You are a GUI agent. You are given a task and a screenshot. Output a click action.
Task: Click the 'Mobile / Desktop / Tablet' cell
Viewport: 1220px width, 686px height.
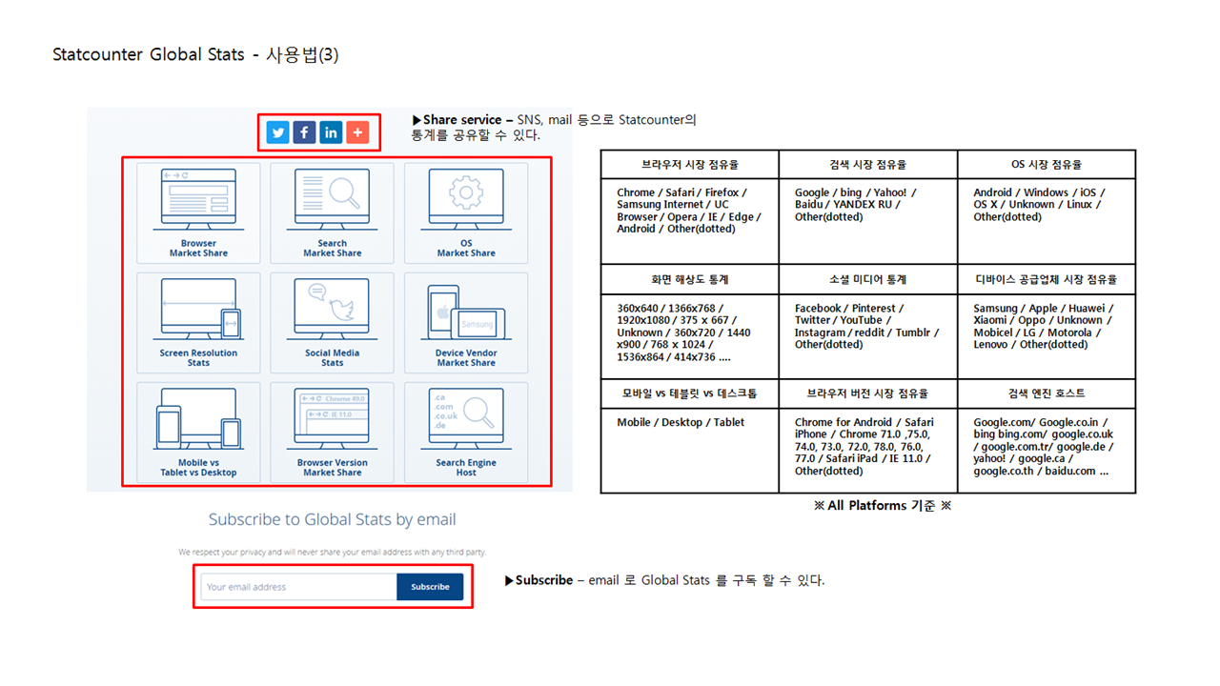[x=689, y=451]
